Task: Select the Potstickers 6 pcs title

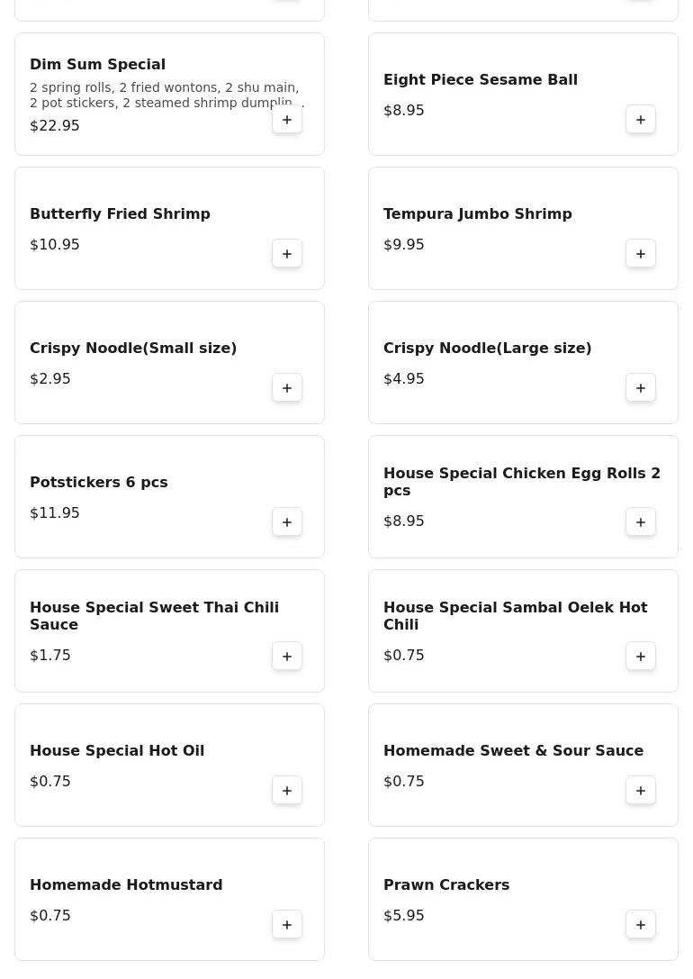Action: [x=98, y=483]
